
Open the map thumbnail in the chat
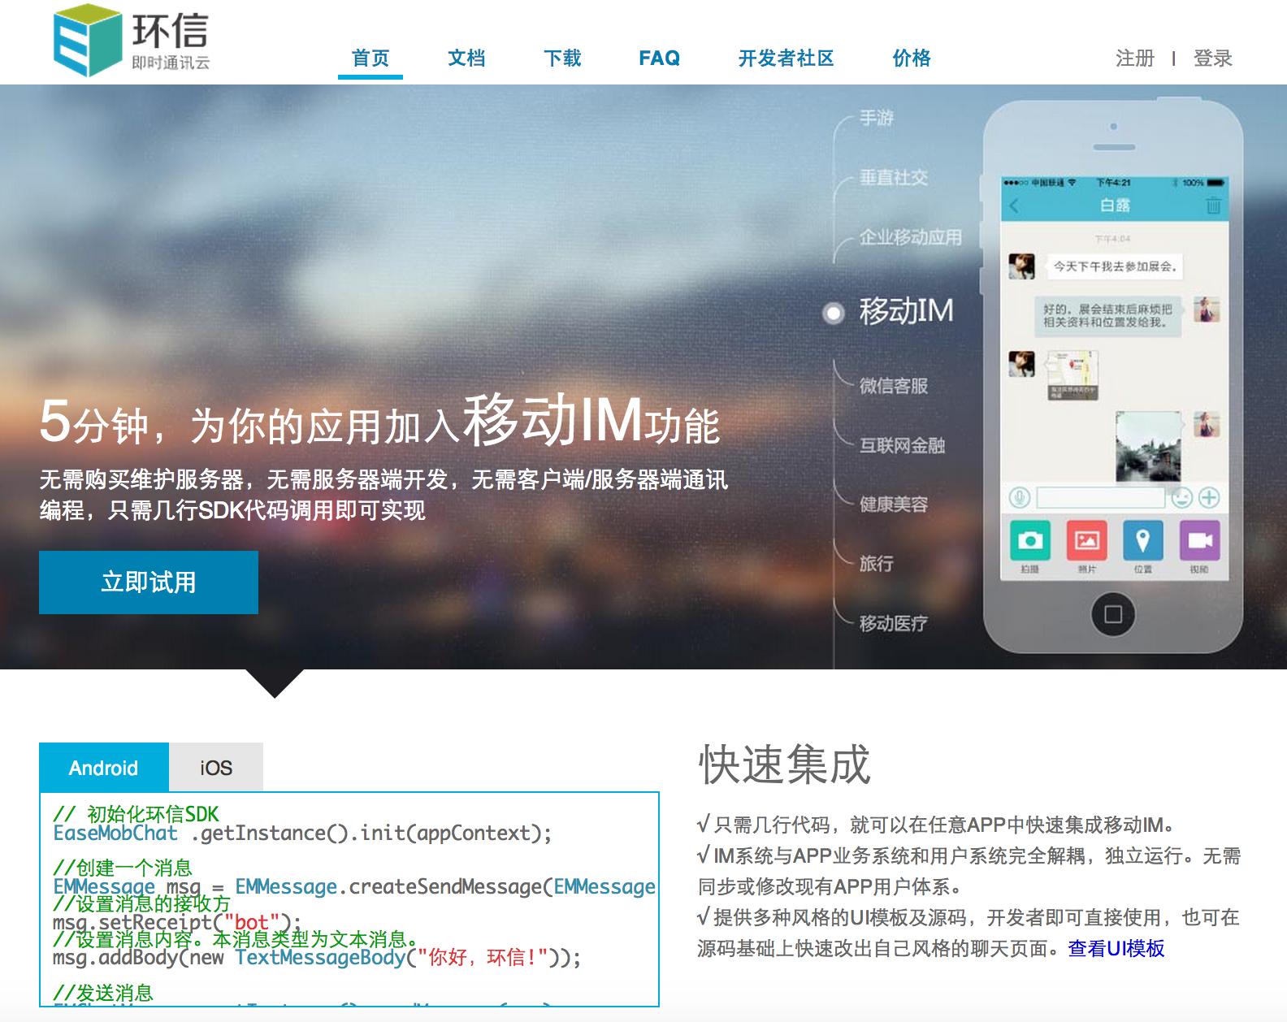1072,375
